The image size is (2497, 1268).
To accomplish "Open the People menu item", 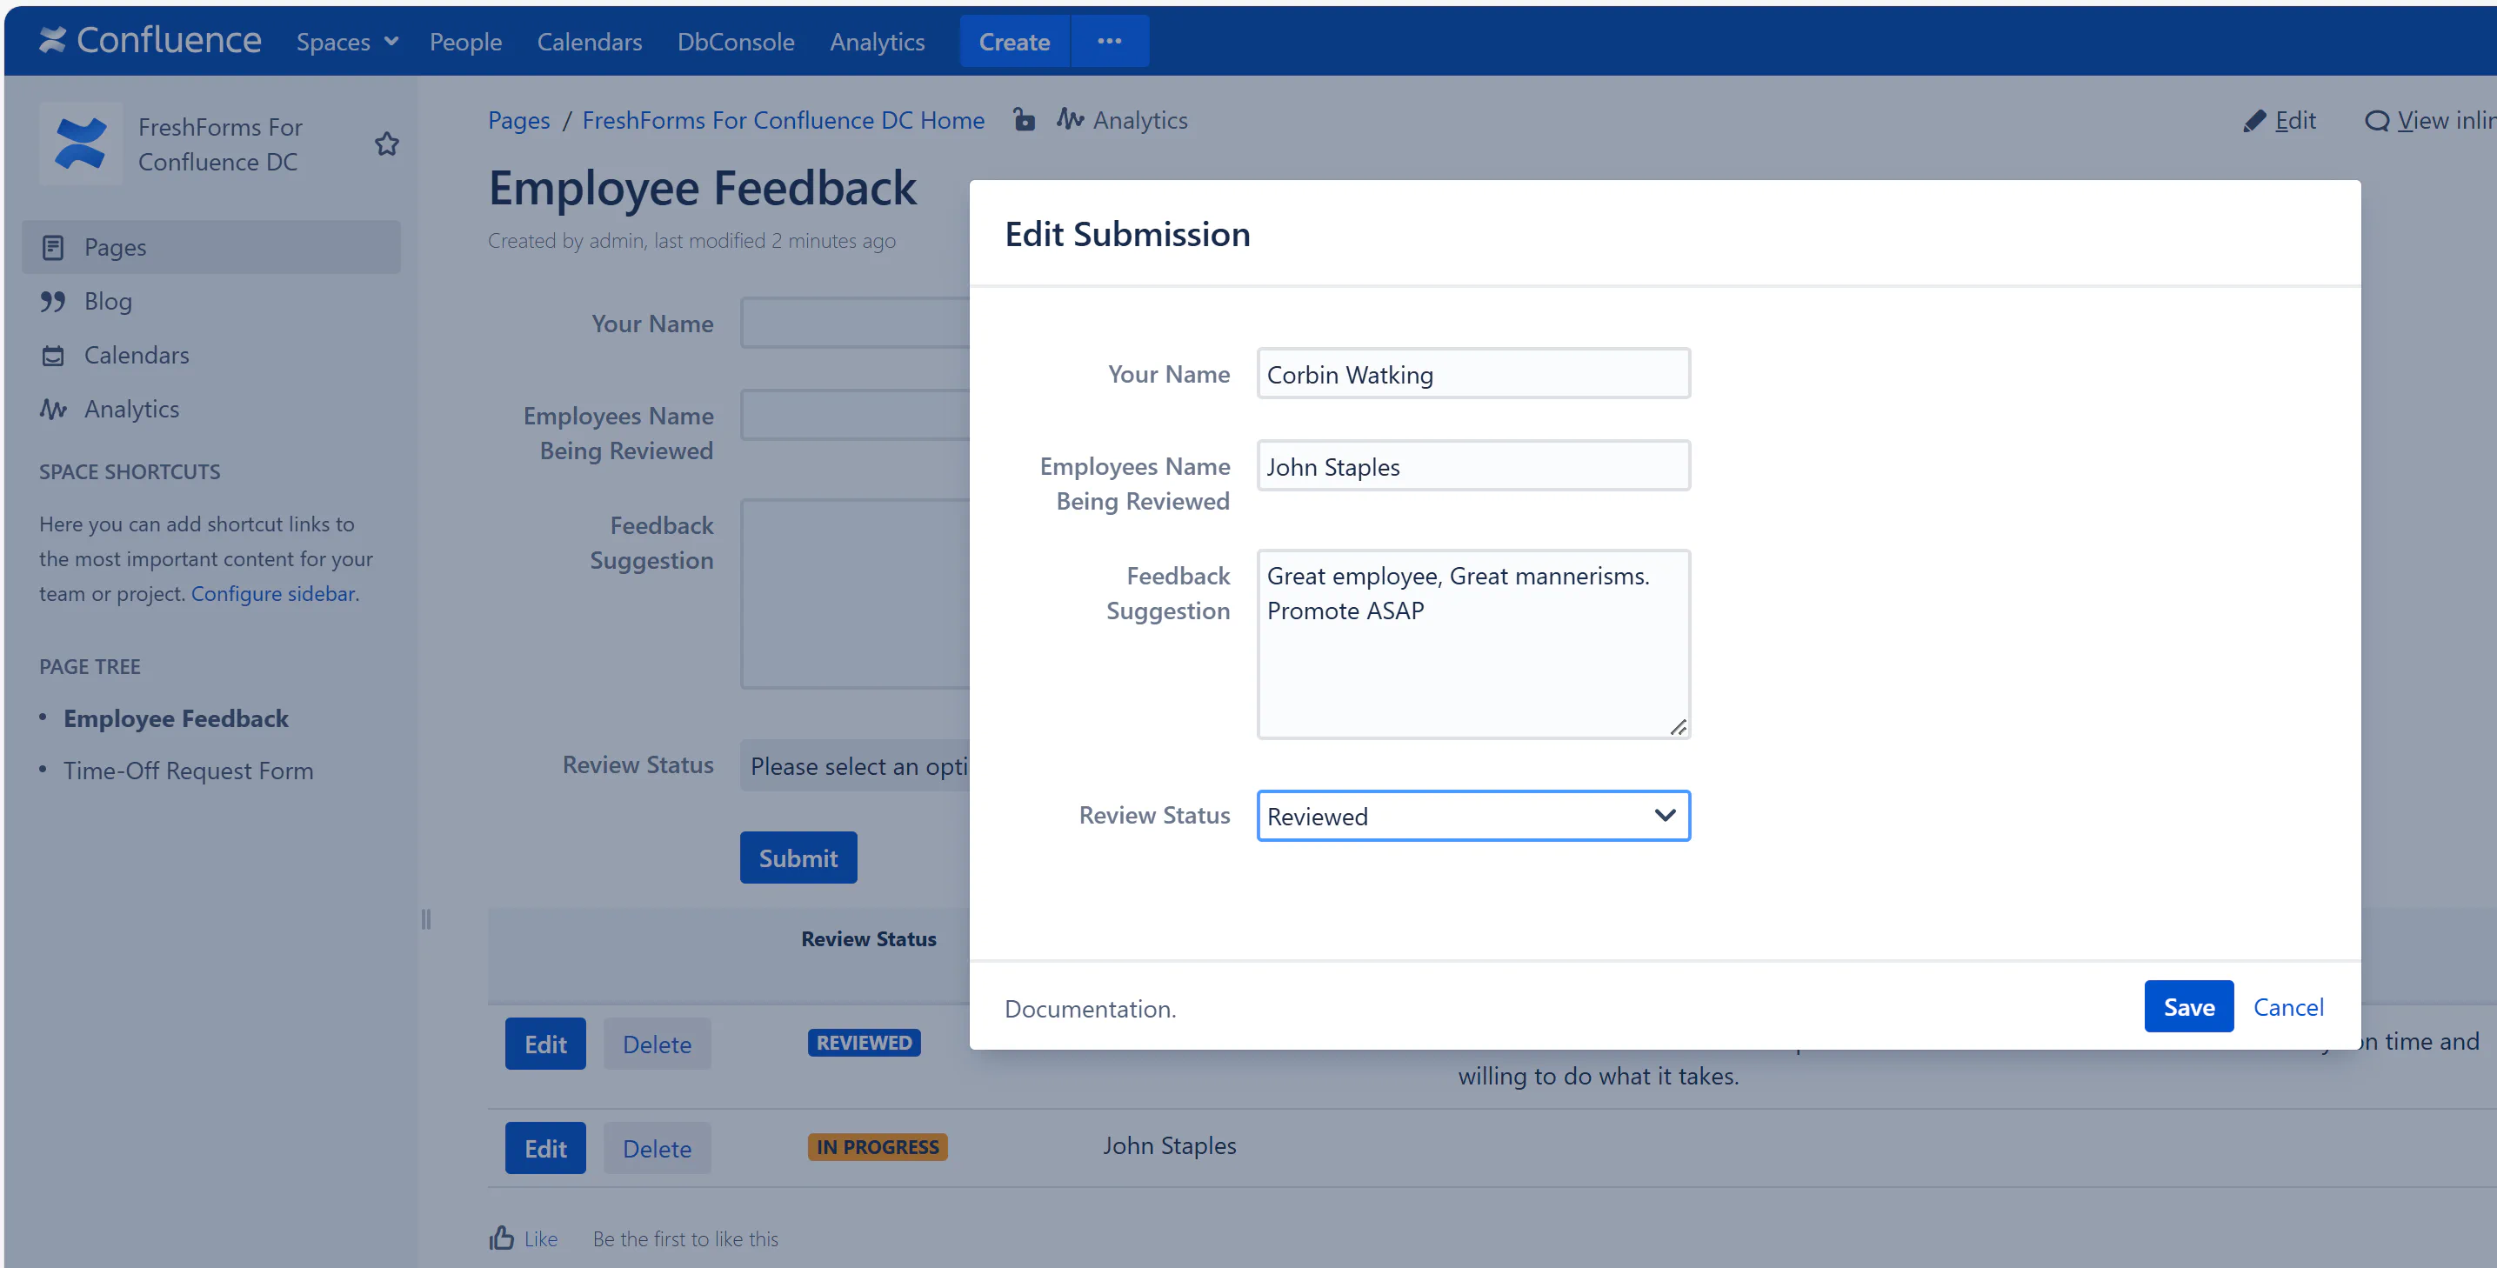I will coord(465,42).
